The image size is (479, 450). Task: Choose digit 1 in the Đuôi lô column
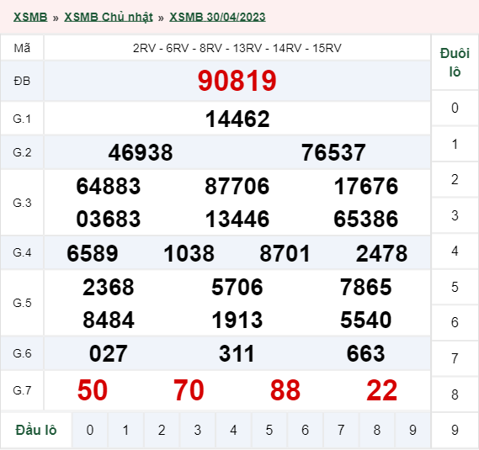tap(455, 144)
